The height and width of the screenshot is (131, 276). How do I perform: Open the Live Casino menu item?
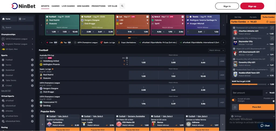coord(68,6)
